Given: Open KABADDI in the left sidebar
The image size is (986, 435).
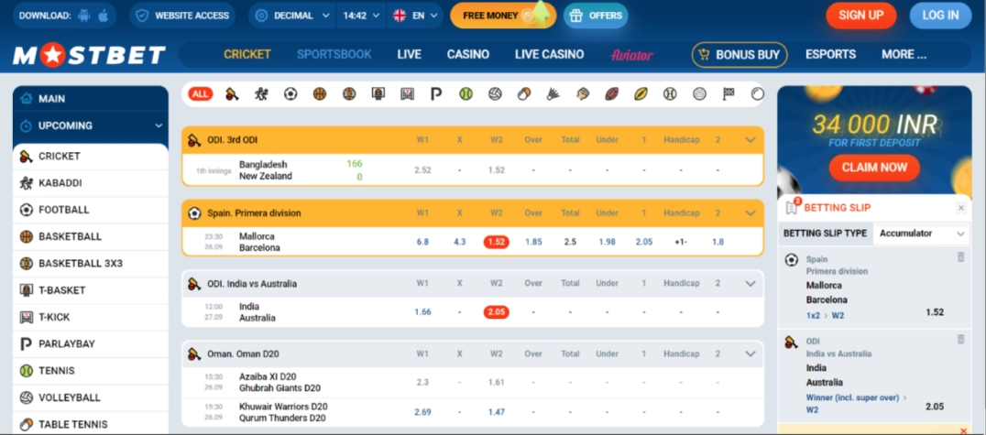Looking at the screenshot, I should (91, 183).
